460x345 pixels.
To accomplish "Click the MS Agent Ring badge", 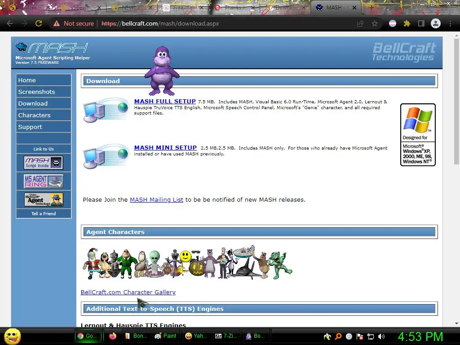I will click(x=44, y=181).
